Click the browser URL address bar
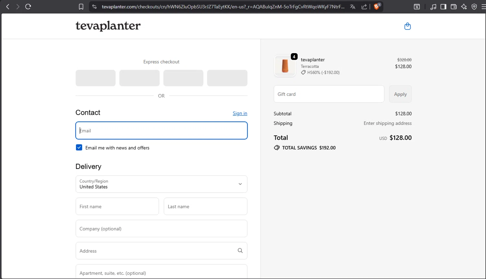 pos(223,6)
